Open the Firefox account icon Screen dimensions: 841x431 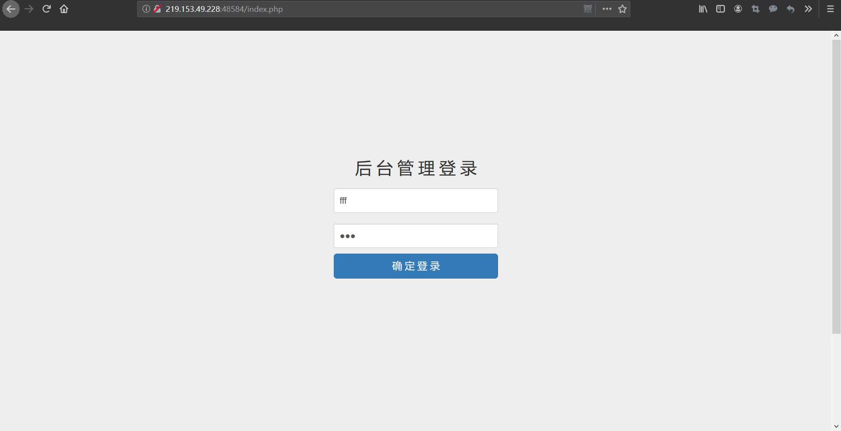coord(738,9)
